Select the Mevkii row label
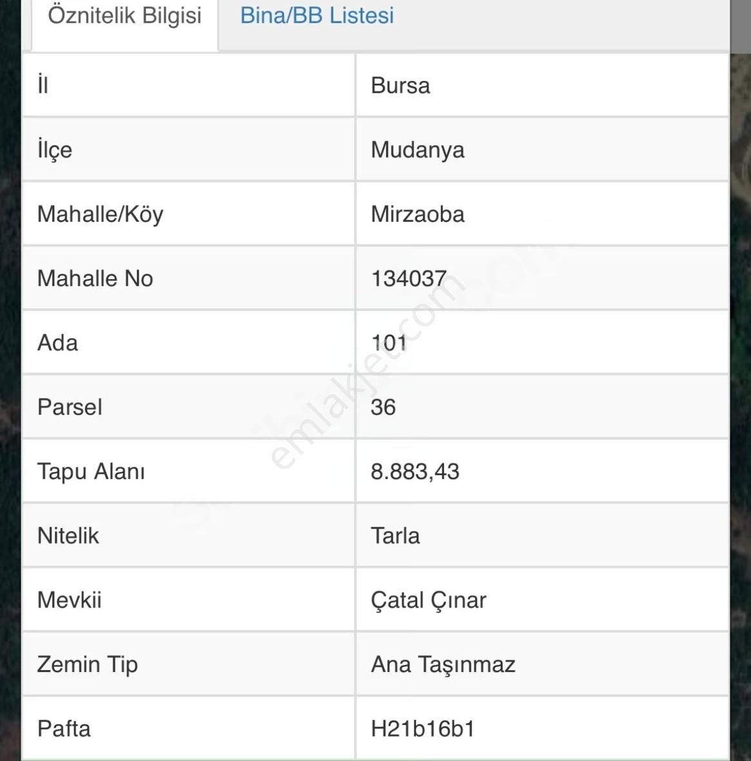This screenshot has width=751, height=761. 70,600
